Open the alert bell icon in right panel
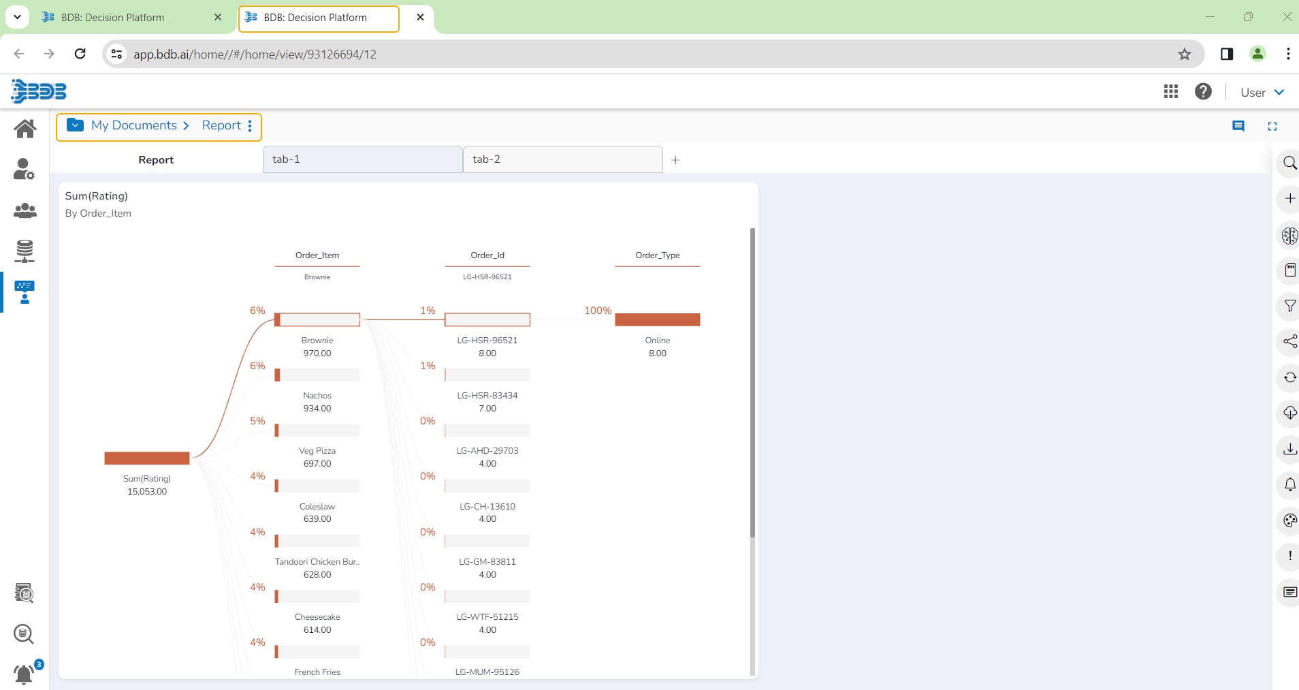 (1289, 485)
